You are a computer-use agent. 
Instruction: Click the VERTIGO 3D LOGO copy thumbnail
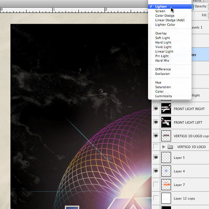(166, 136)
